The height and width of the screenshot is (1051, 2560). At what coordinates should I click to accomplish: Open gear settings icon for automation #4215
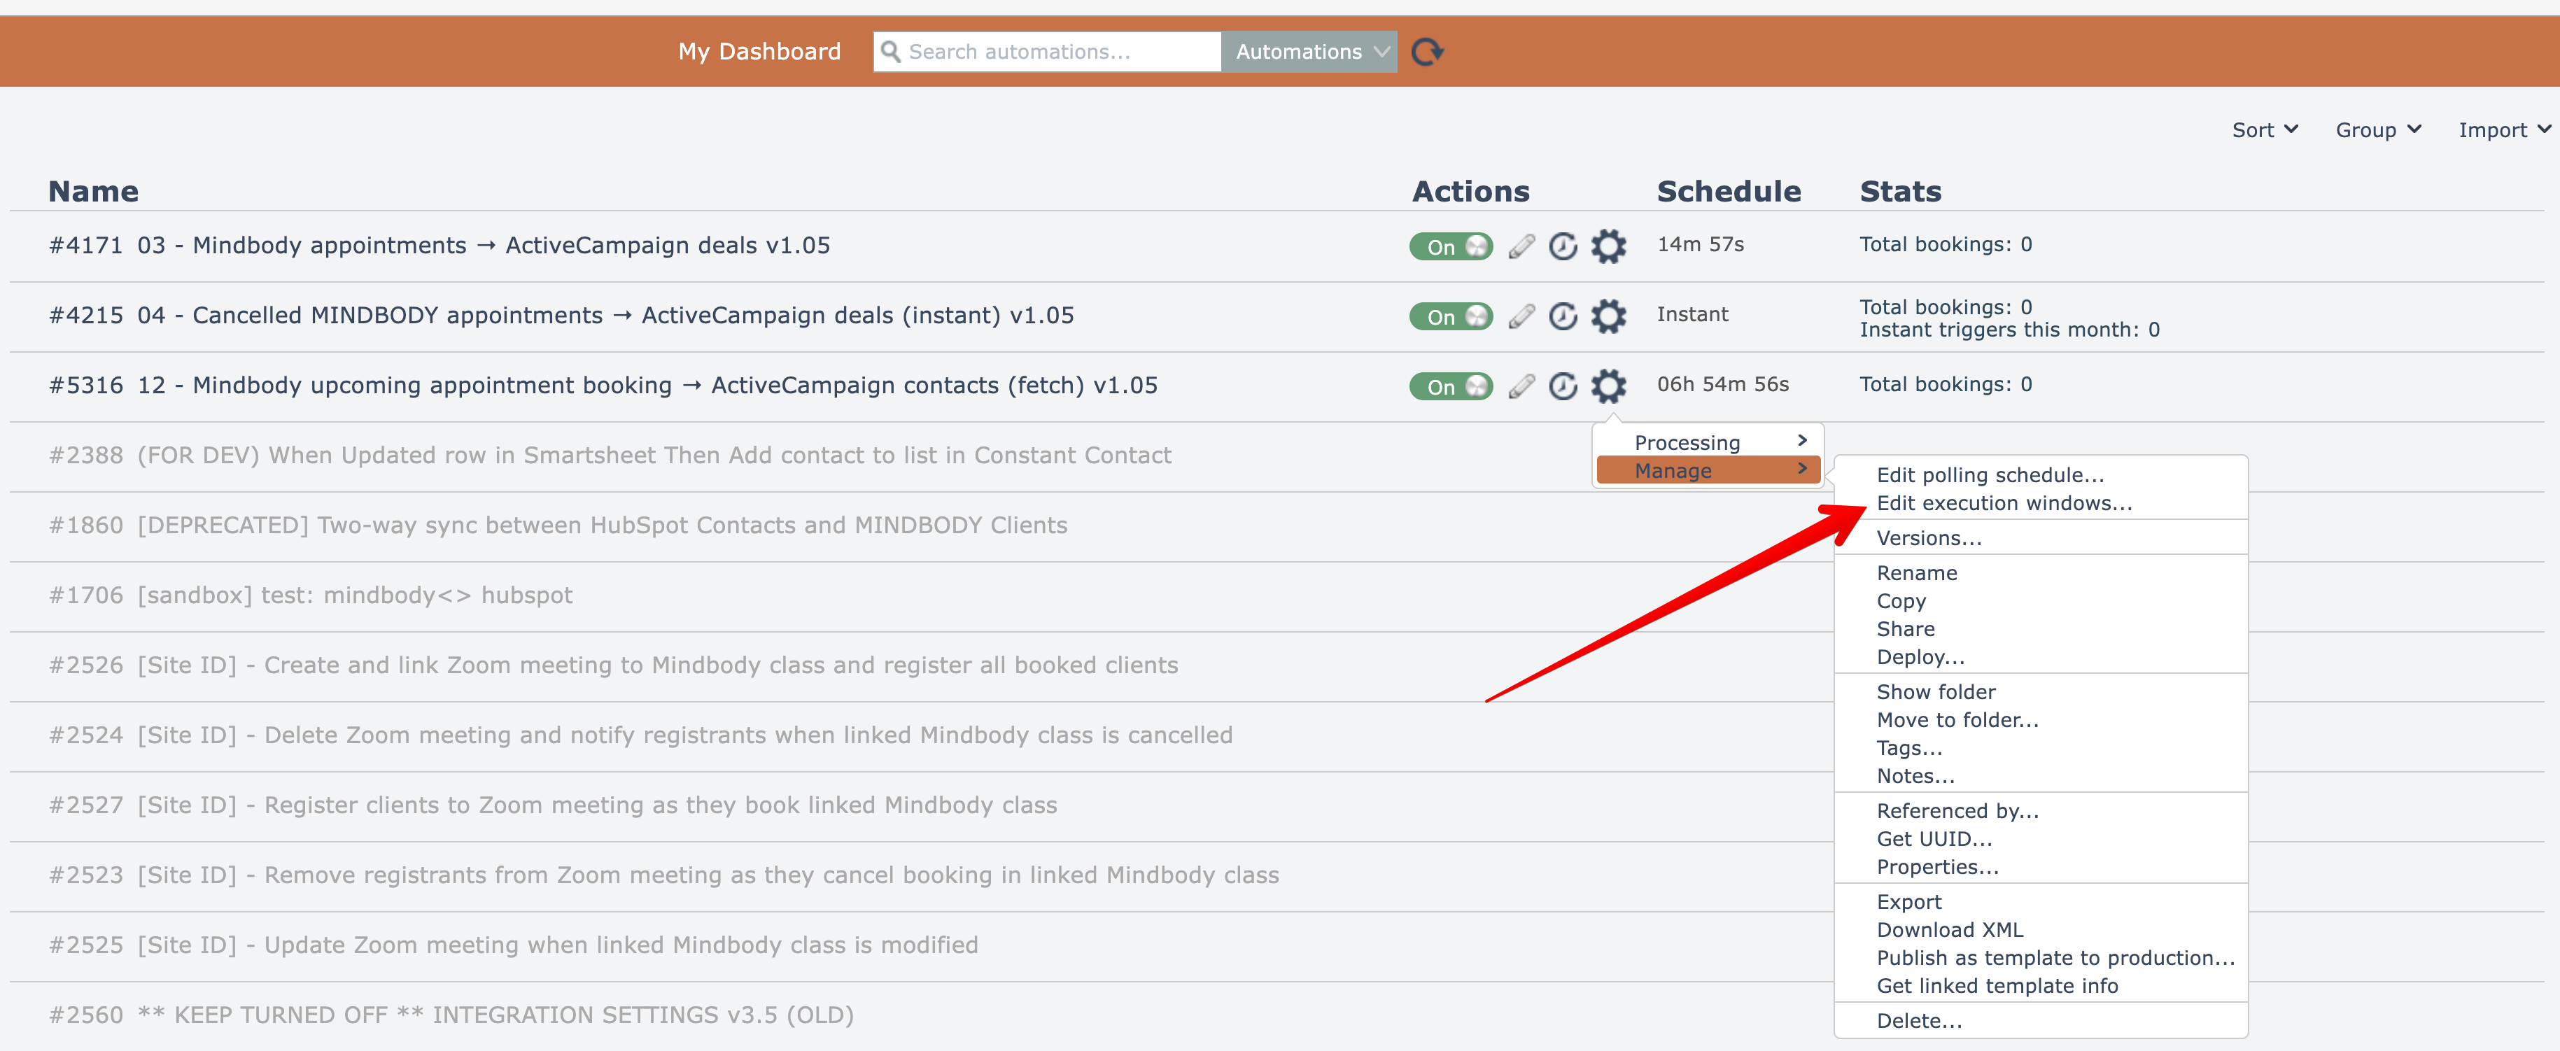[1608, 316]
